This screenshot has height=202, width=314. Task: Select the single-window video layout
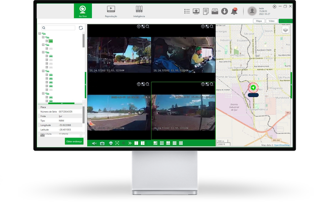[x=136, y=143]
